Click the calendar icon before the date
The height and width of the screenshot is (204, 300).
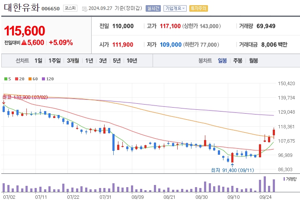coord(84,9)
